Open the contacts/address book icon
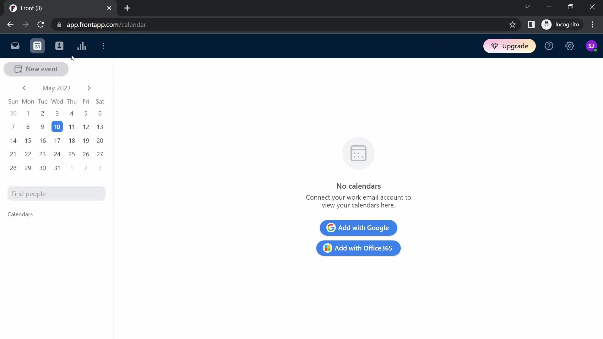This screenshot has width=603, height=339. click(59, 46)
